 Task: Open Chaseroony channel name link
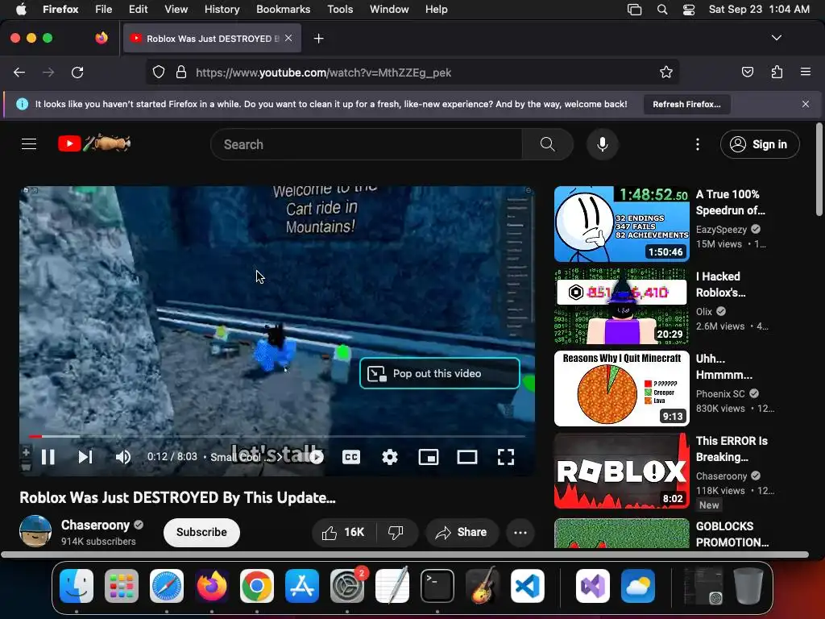pyautogui.click(x=95, y=525)
